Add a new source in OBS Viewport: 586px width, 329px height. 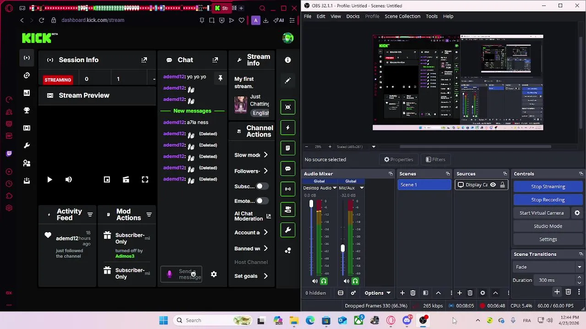(460, 293)
